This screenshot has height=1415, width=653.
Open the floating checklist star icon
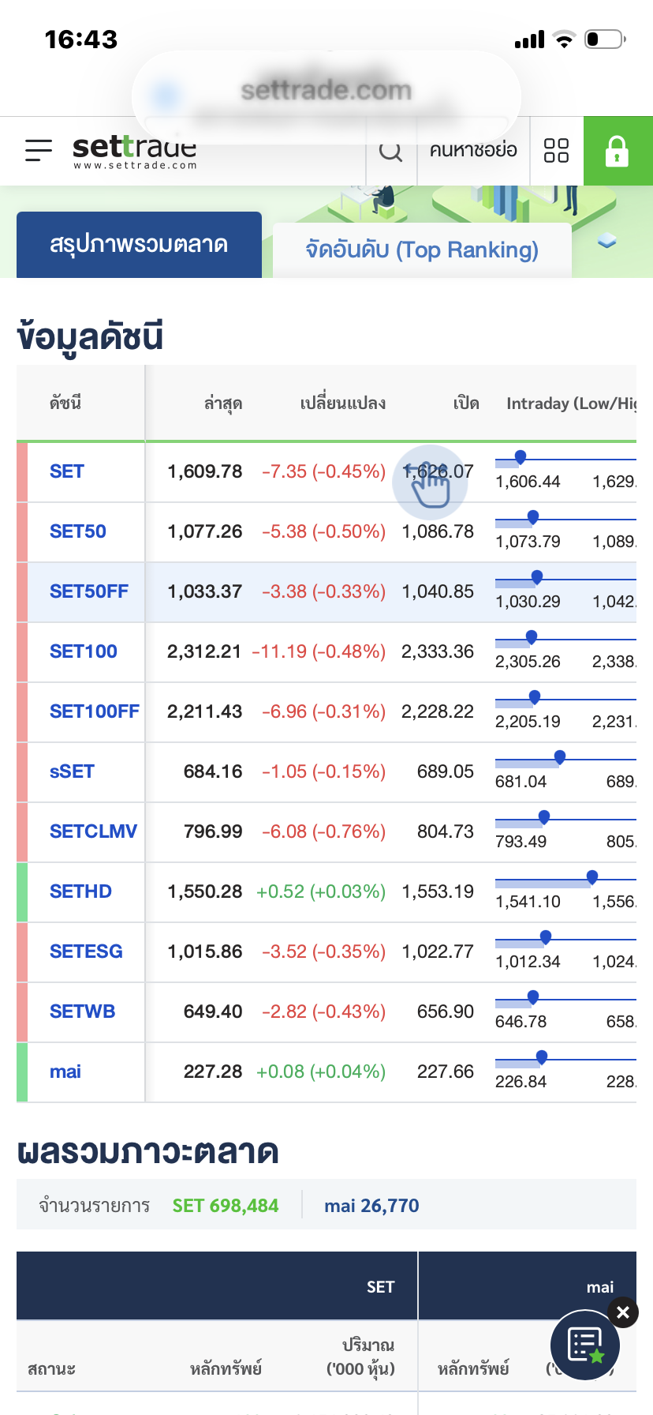click(585, 1345)
